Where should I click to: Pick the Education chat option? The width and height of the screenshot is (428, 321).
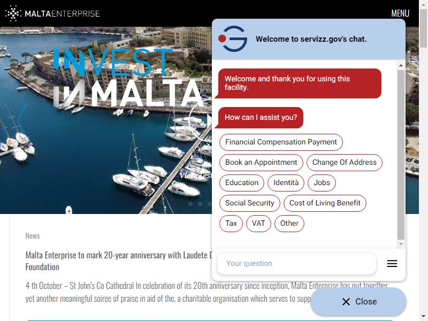(x=242, y=182)
